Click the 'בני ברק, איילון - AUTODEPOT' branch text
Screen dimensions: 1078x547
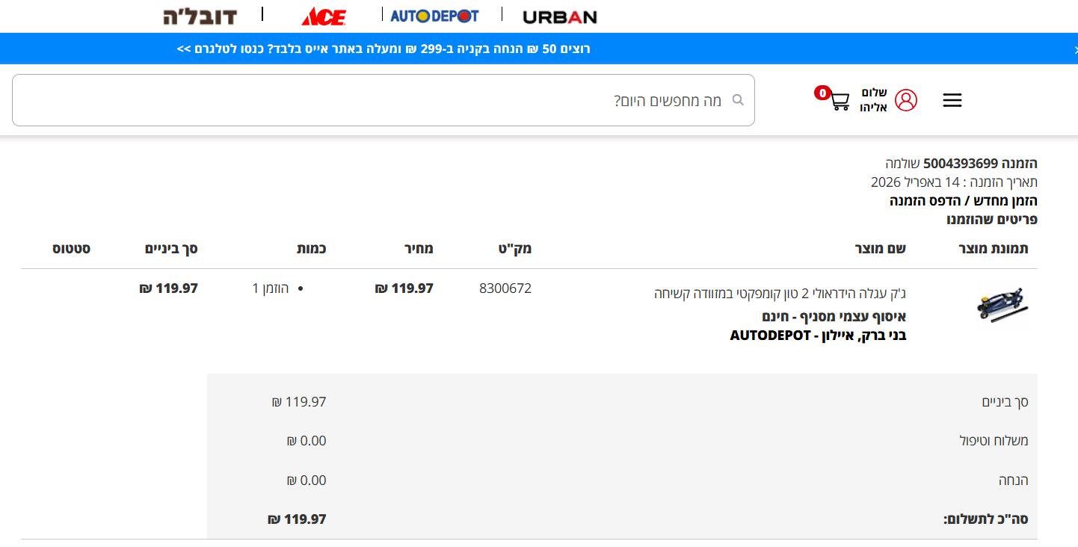[x=818, y=336]
